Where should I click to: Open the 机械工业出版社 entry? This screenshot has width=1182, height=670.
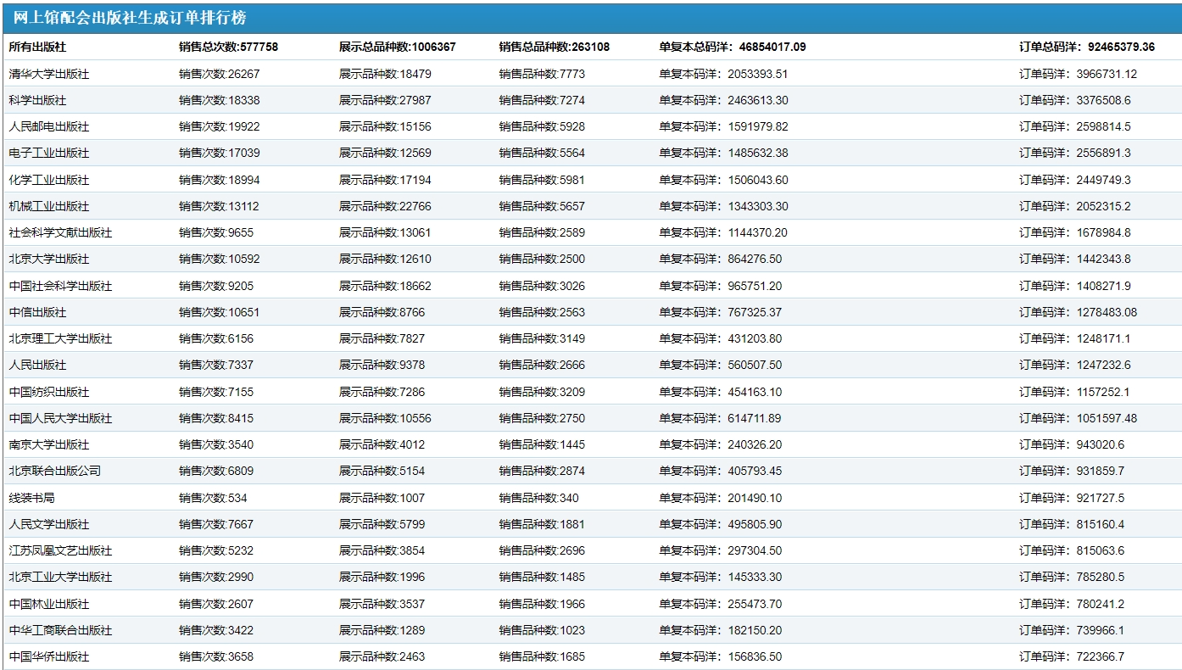[49, 206]
